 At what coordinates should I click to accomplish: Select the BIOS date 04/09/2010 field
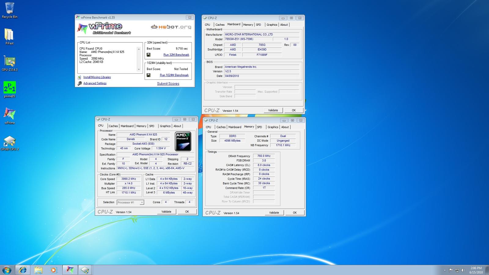tap(261, 76)
